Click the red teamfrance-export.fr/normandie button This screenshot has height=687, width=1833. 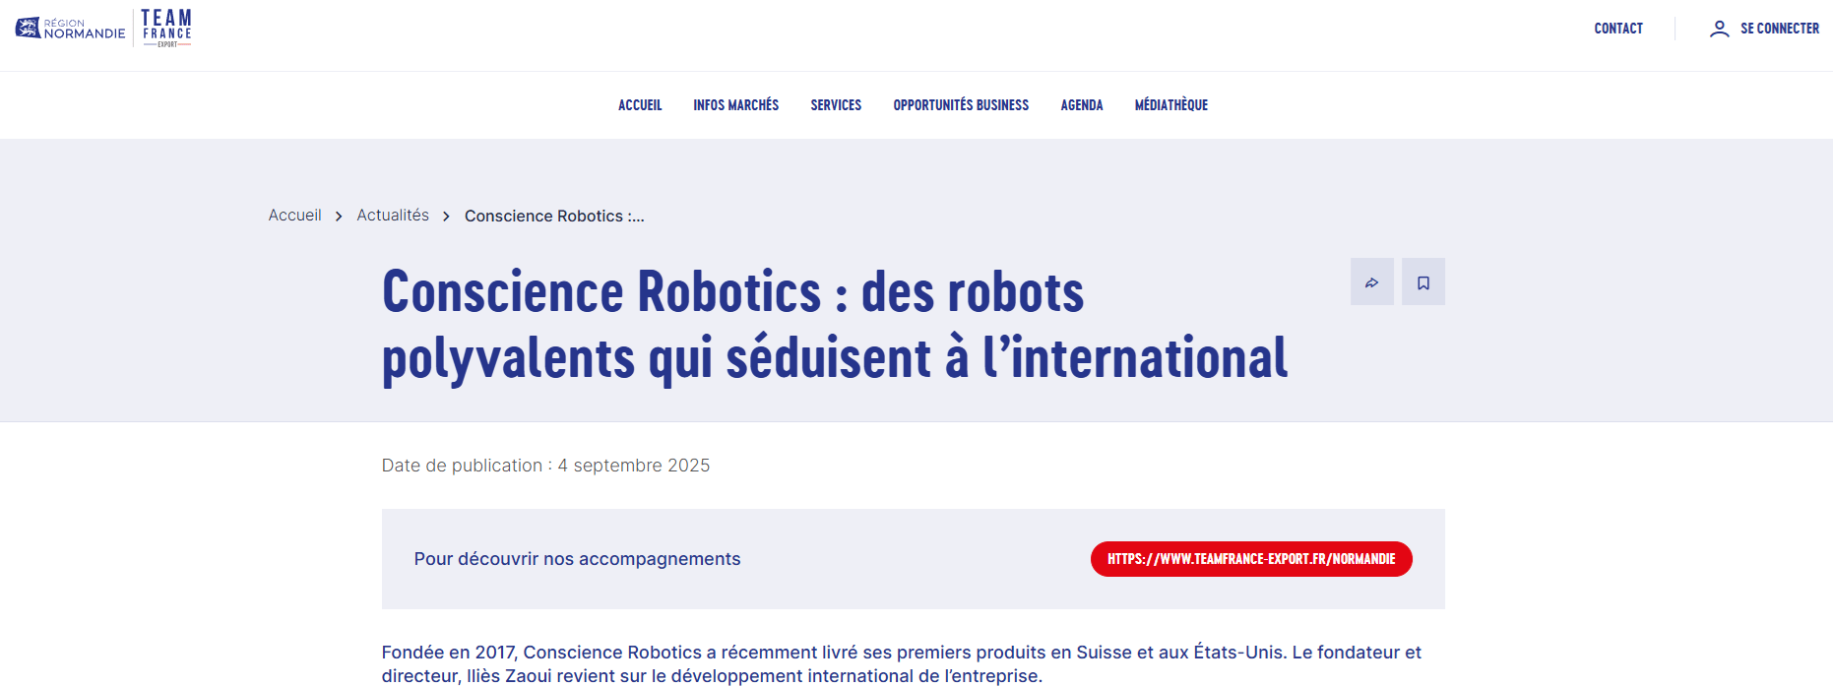tap(1251, 559)
